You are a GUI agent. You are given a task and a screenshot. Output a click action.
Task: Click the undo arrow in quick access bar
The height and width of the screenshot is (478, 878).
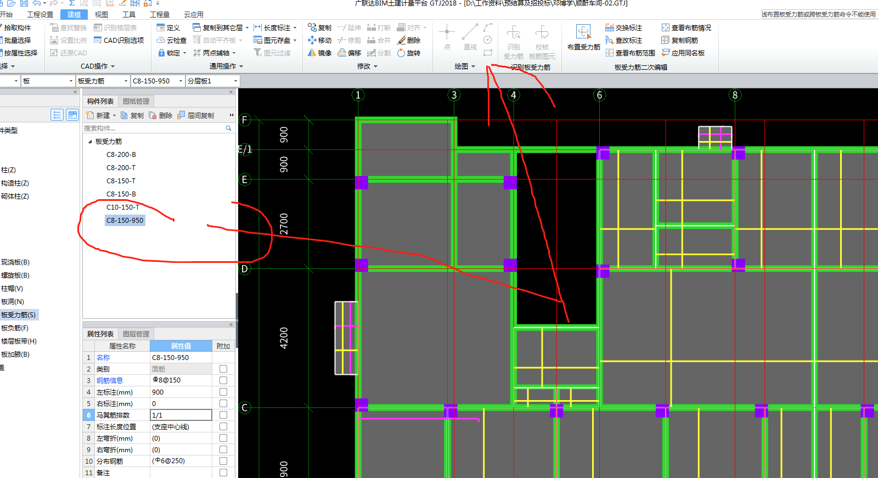click(x=36, y=3)
